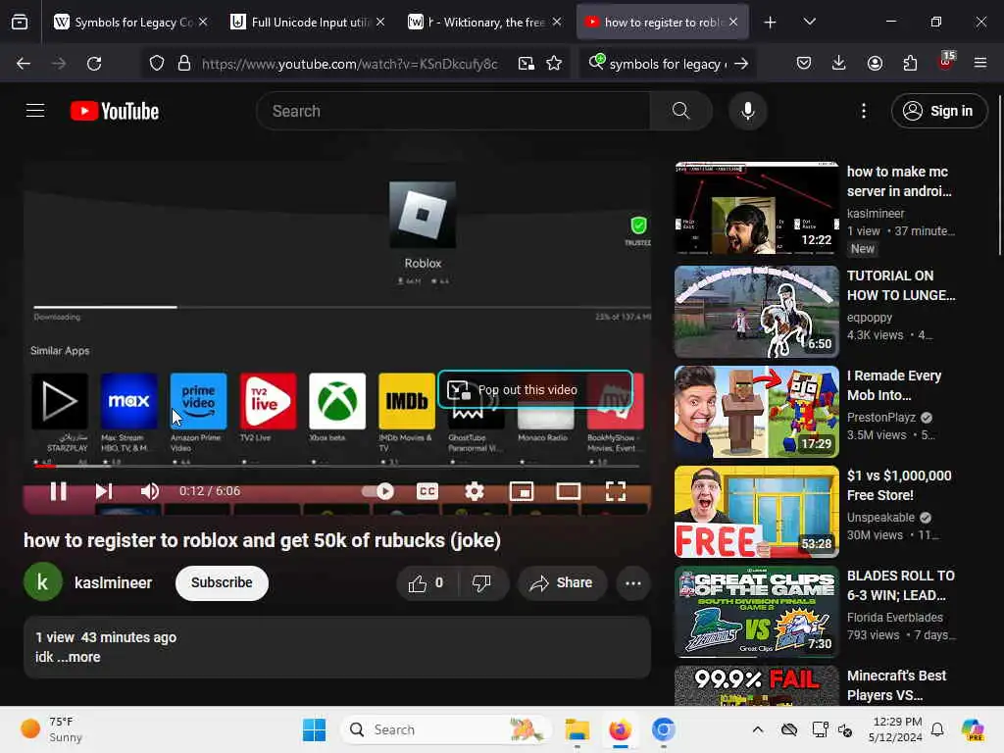The height and width of the screenshot is (753, 1004).
Task: Click 'symbols for legacy' search field
Action: pos(667,64)
